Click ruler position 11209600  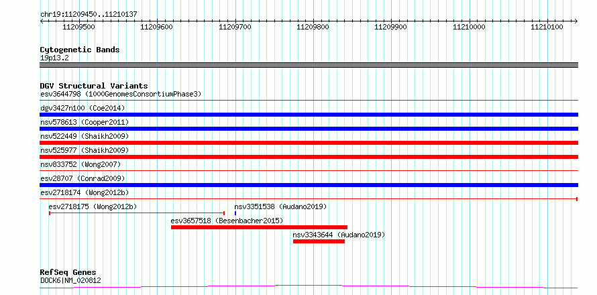point(157,27)
